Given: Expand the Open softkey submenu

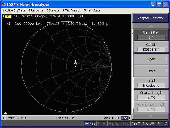Looking at the screenshot, I should tap(151, 59).
